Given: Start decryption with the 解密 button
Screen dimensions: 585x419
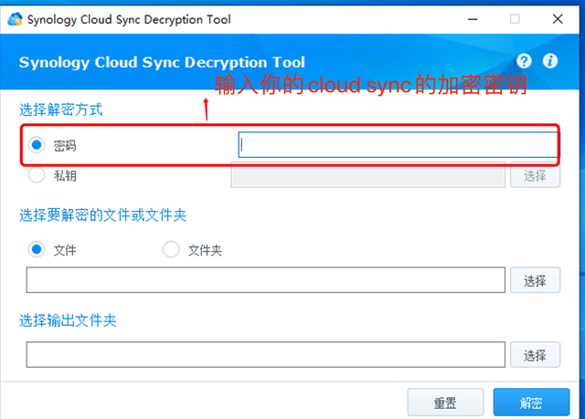Looking at the screenshot, I should coord(531,403).
